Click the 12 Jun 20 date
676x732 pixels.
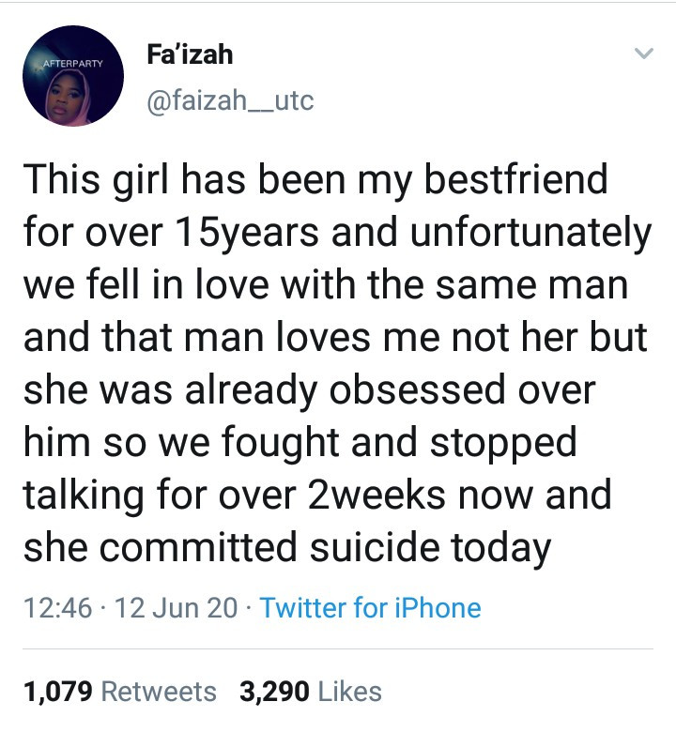176,608
